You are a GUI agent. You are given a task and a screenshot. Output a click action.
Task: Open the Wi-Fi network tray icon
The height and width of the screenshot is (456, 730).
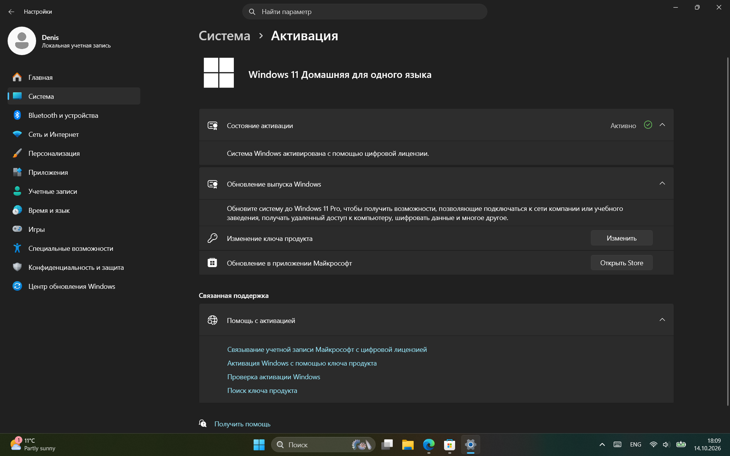click(654, 445)
